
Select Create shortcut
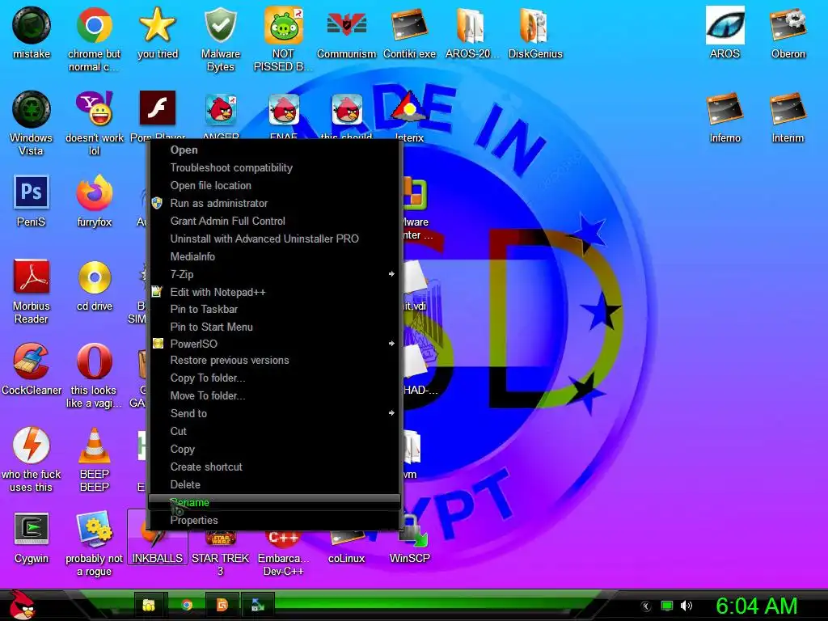[x=274, y=467]
